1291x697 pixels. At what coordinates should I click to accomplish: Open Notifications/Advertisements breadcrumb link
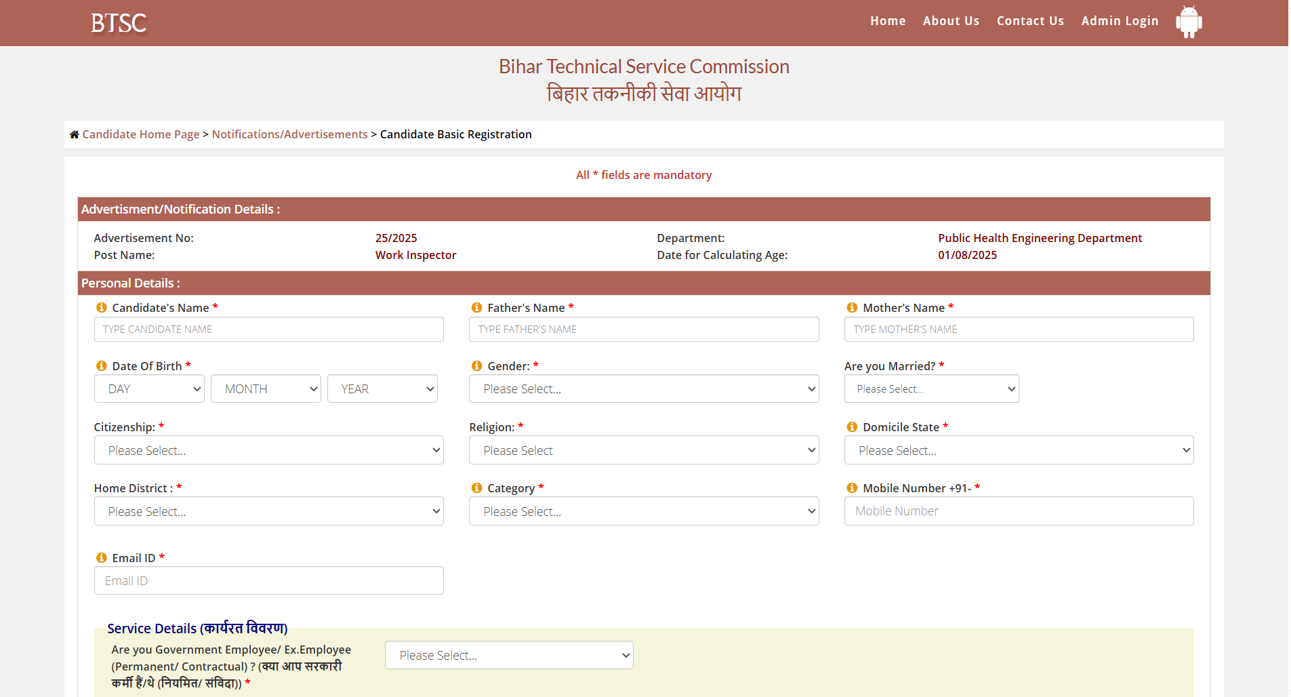(289, 134)
